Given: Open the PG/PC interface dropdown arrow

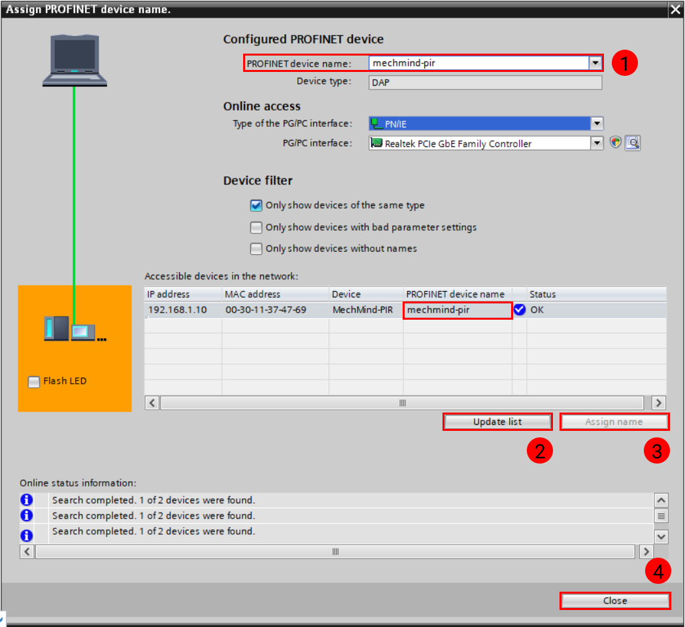Looking at the screenshot, I should pyautogui.click(x=597, y=143).
